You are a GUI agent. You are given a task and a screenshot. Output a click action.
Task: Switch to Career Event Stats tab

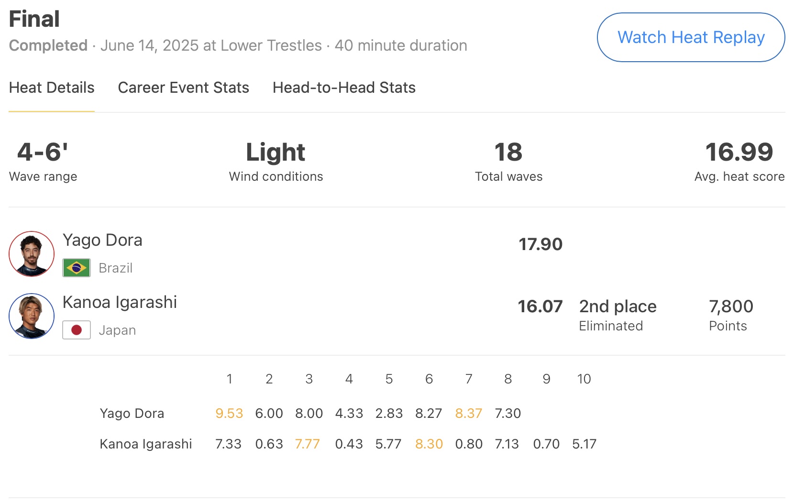click(183, 87)
